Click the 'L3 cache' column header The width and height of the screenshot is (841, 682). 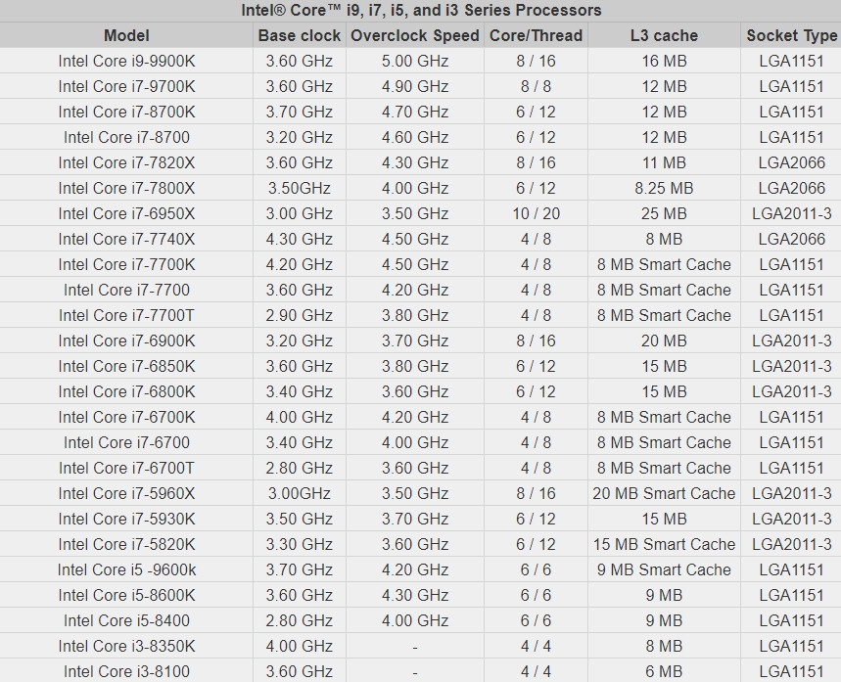pos(664,35)
